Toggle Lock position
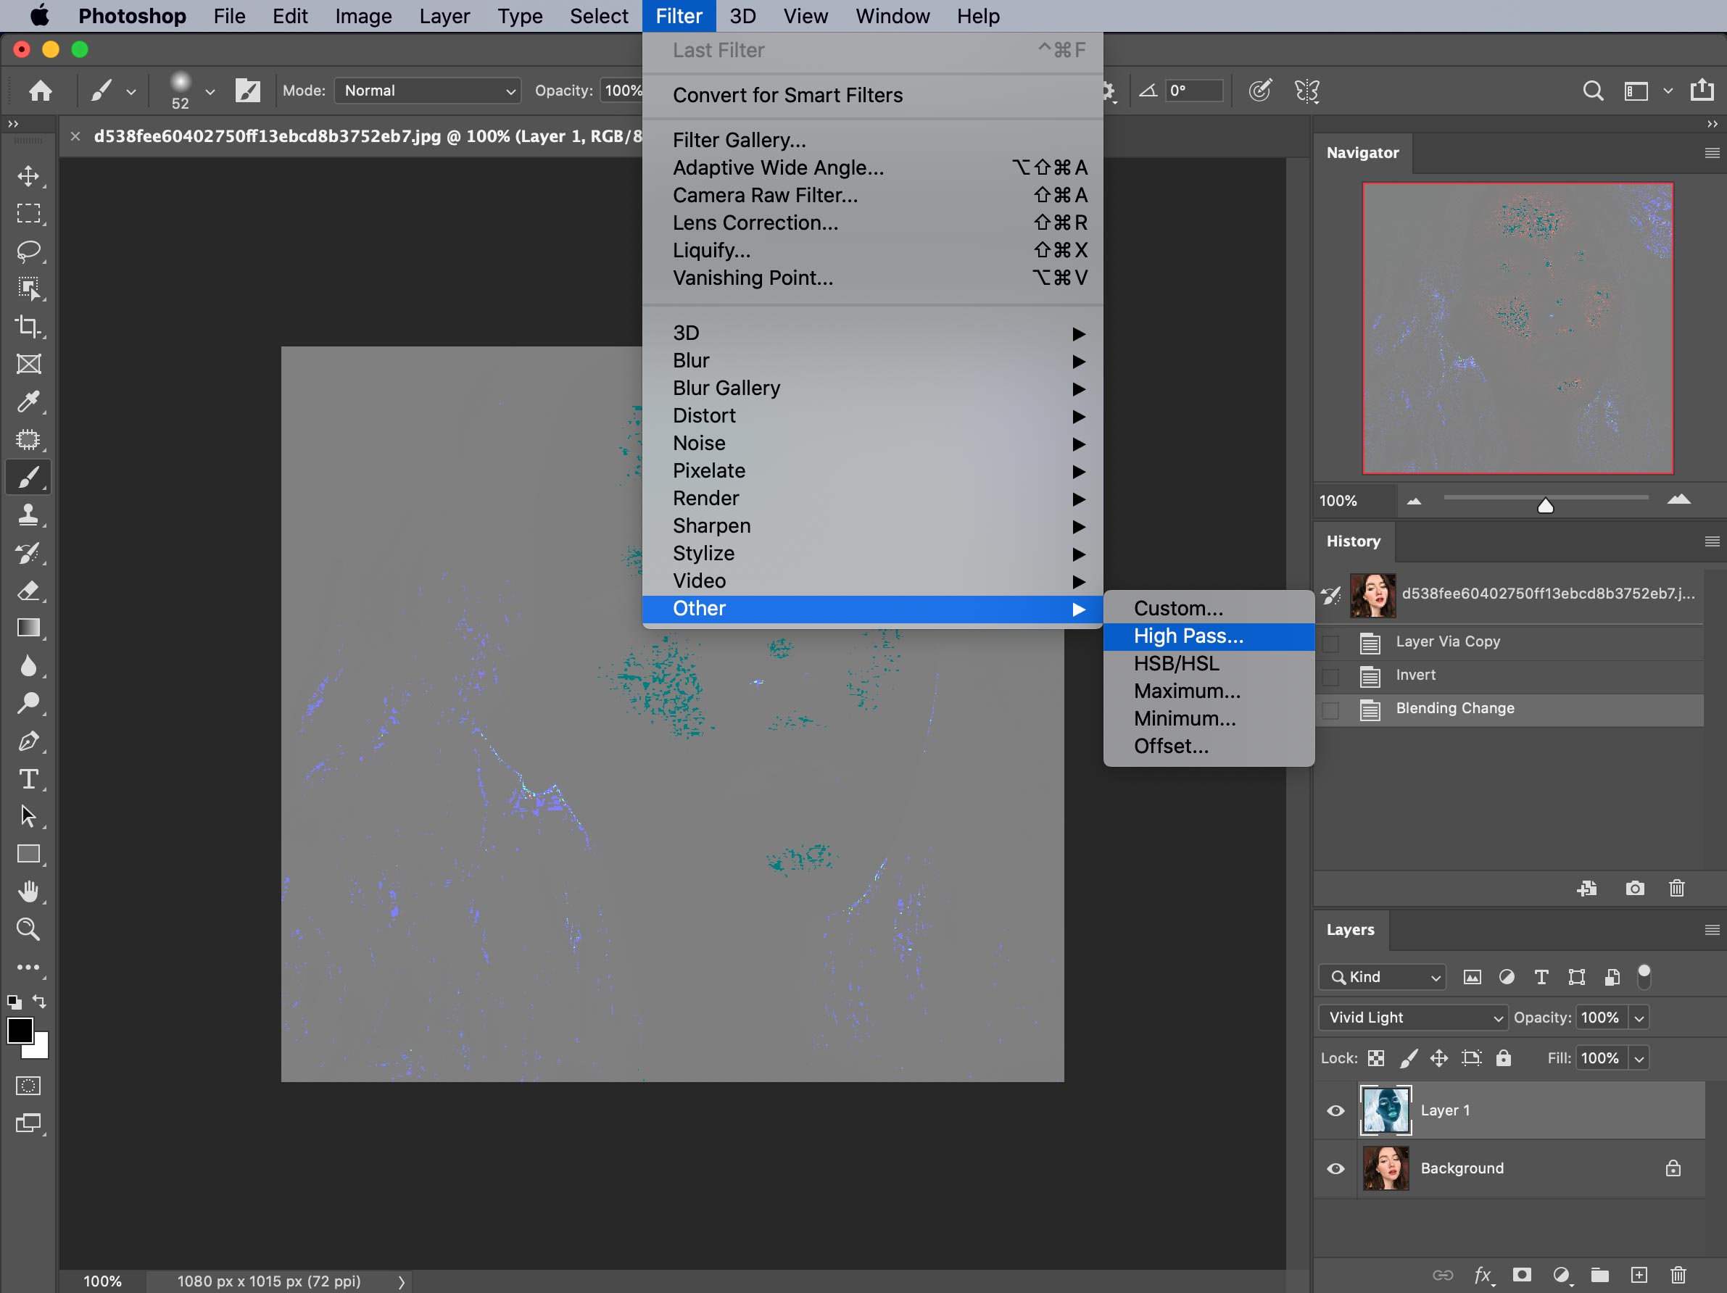 coord(1439,1059)
